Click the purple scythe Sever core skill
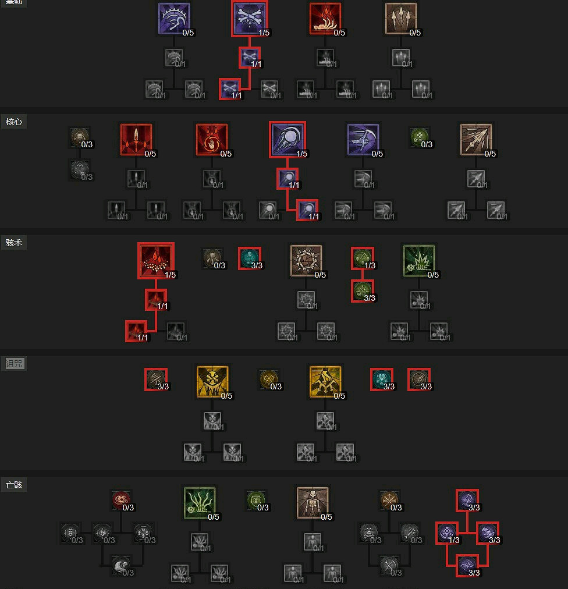Viewport: 568px width, 589px height. [x=363, y=139]
